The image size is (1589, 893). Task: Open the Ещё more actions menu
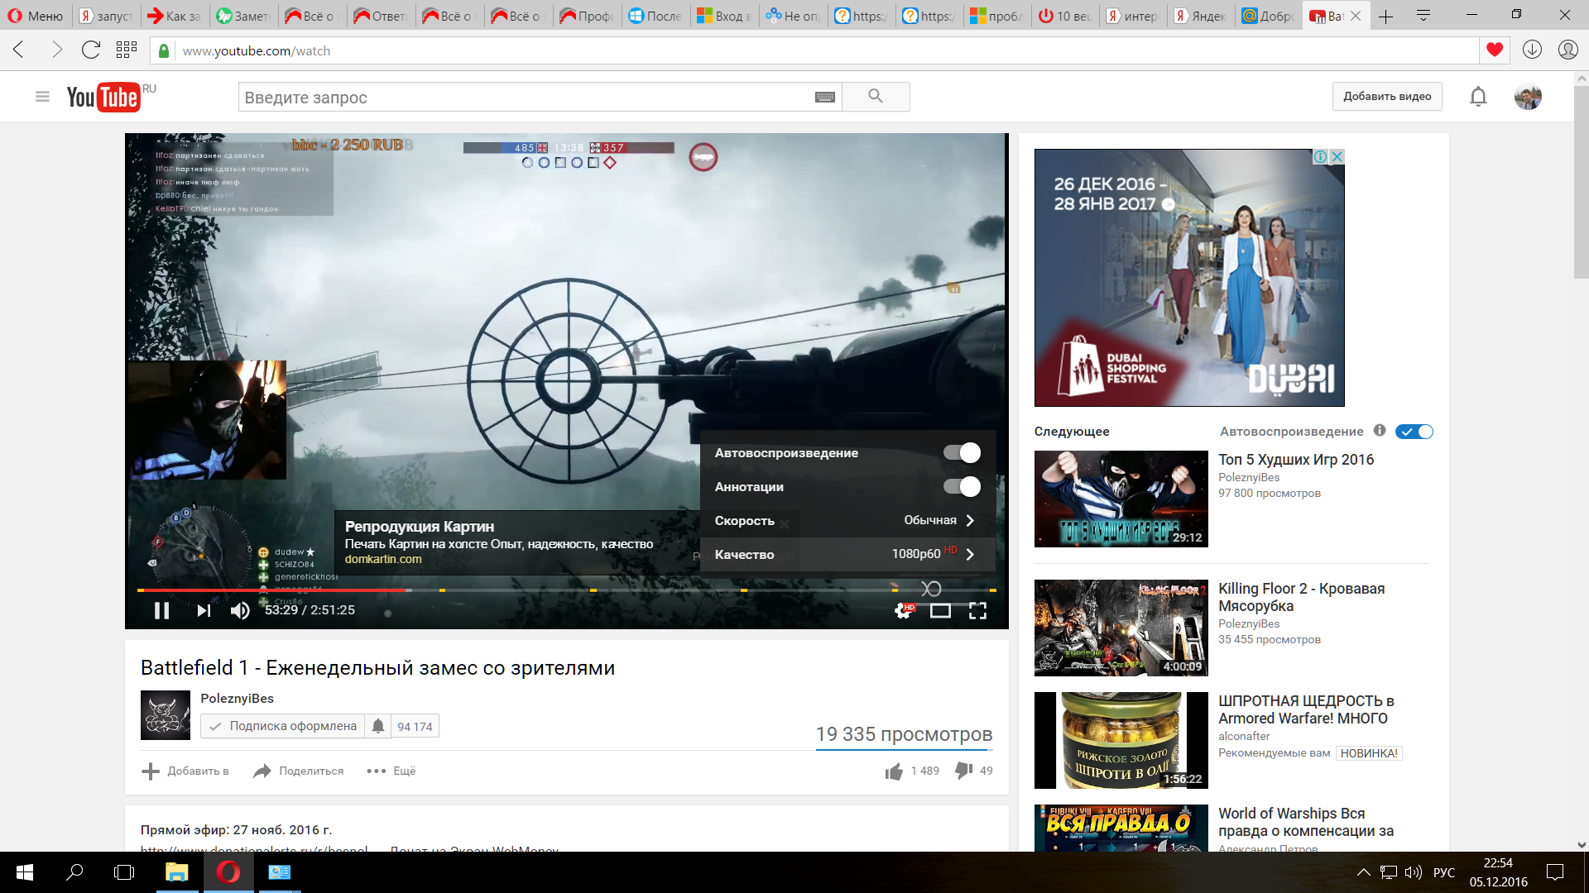pos(391,771)
